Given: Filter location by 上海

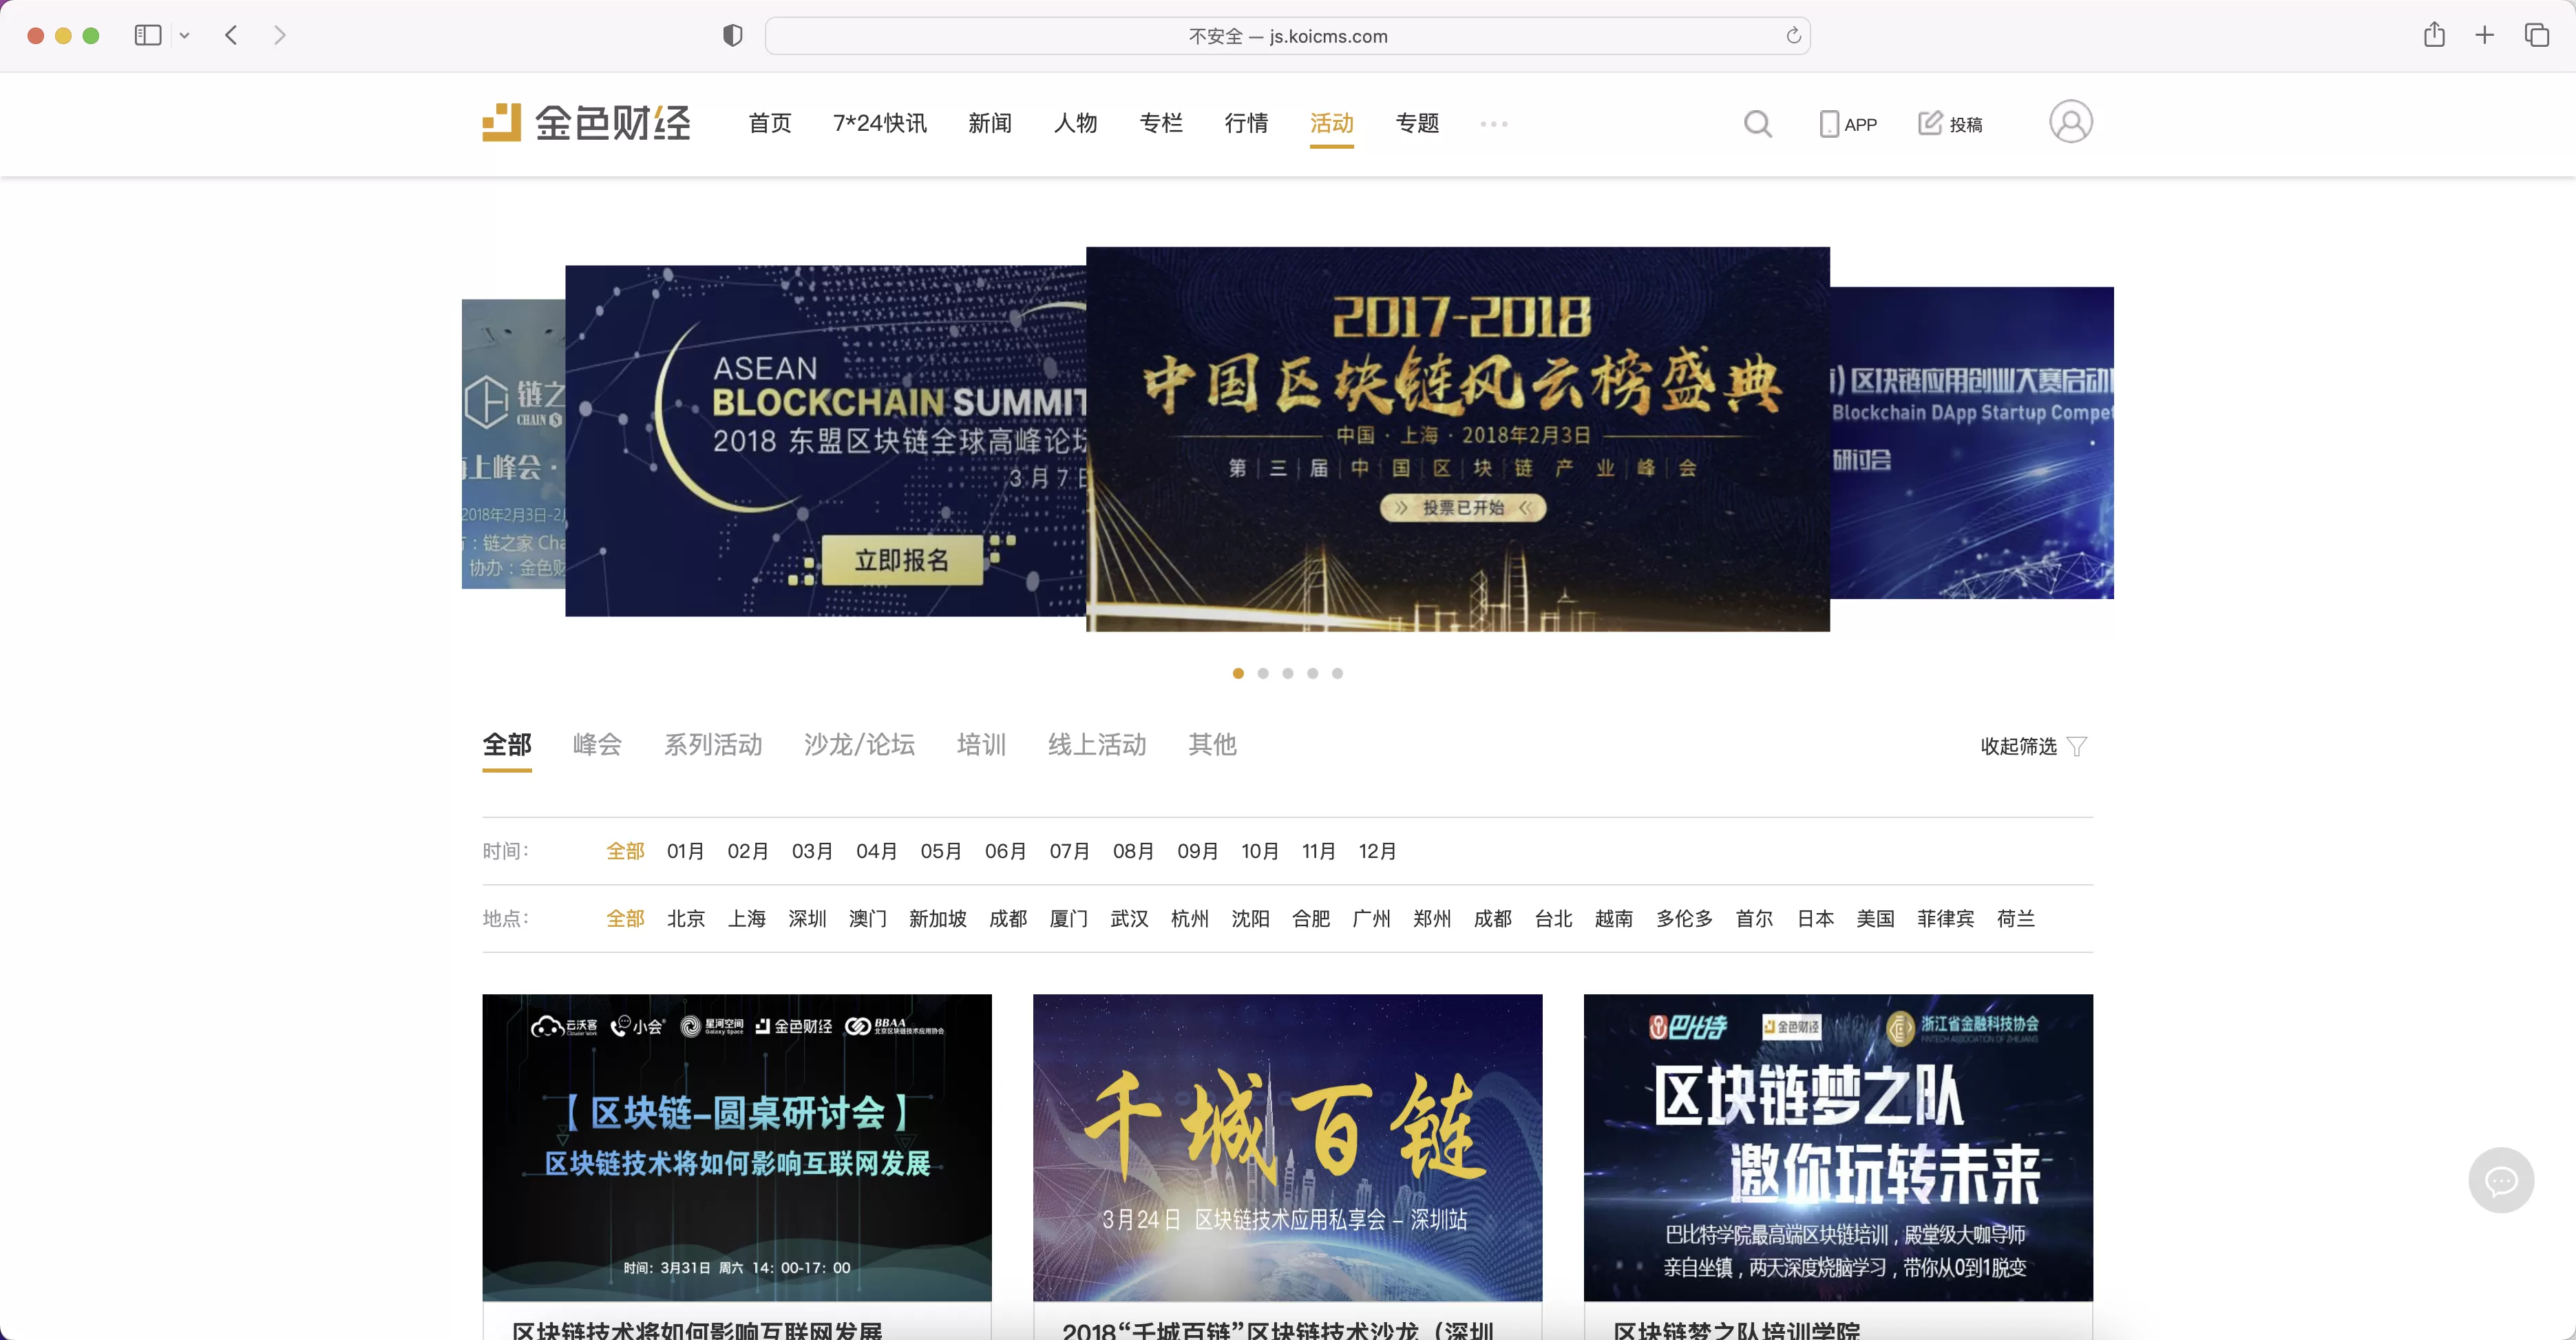Looking at the screenshot, I should click(747, 918).
